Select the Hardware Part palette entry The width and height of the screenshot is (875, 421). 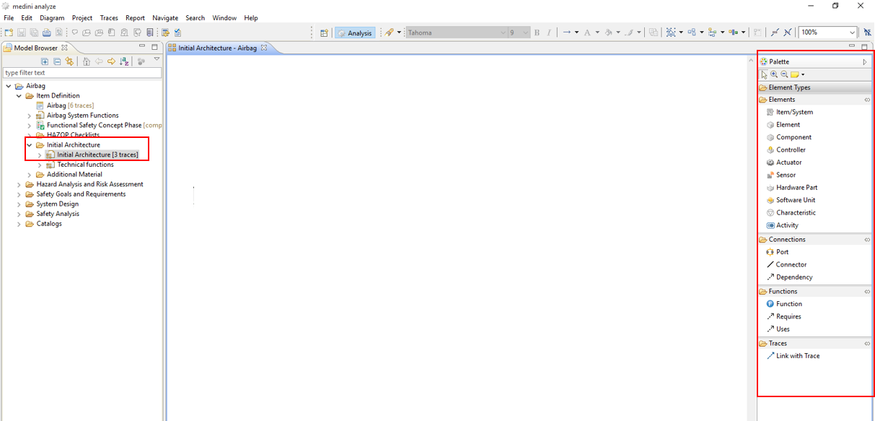tap(791, 188)
